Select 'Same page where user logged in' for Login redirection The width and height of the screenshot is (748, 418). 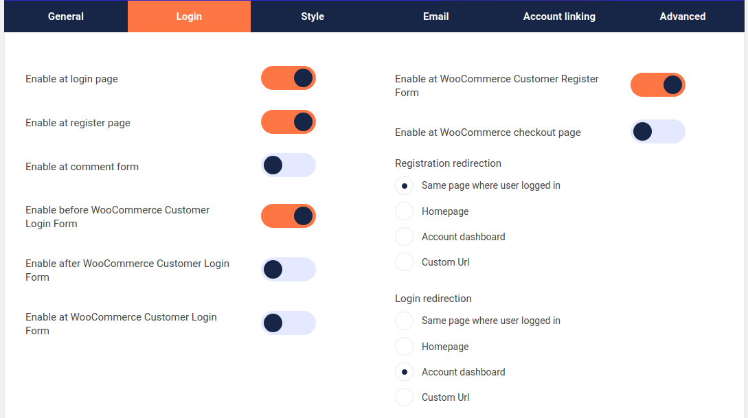click(x=404, y=321)
